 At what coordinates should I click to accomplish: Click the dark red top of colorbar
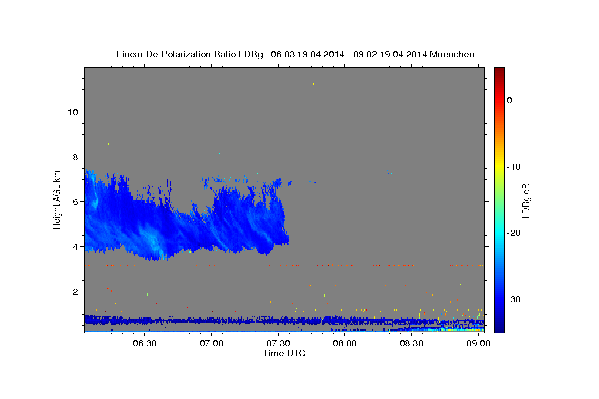click(499, 71)
